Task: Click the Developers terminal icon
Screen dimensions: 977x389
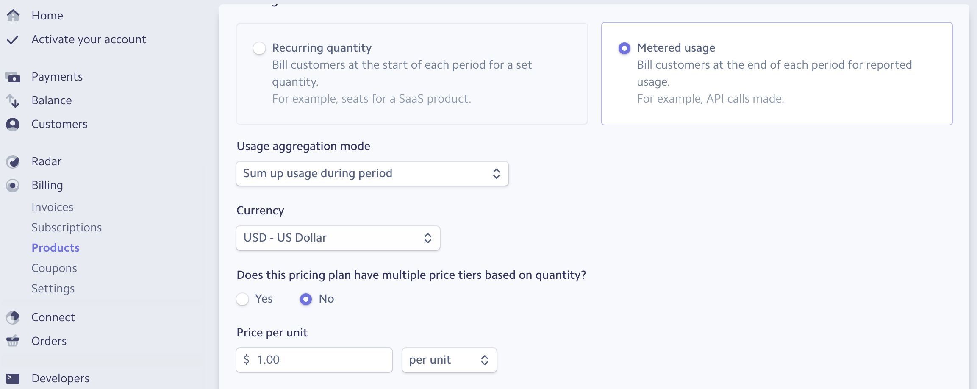Action: [x=13, y=378]
